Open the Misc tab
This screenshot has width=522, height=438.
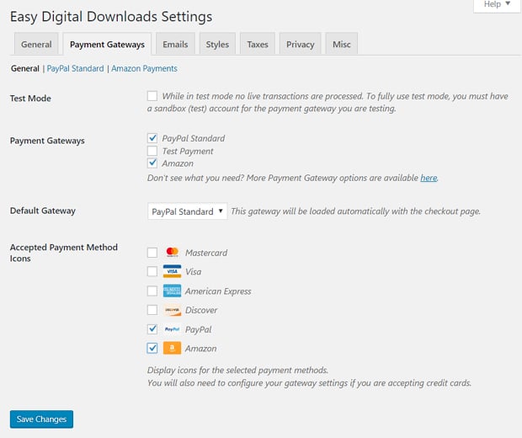pyautogui.click(x=342, y=45)
